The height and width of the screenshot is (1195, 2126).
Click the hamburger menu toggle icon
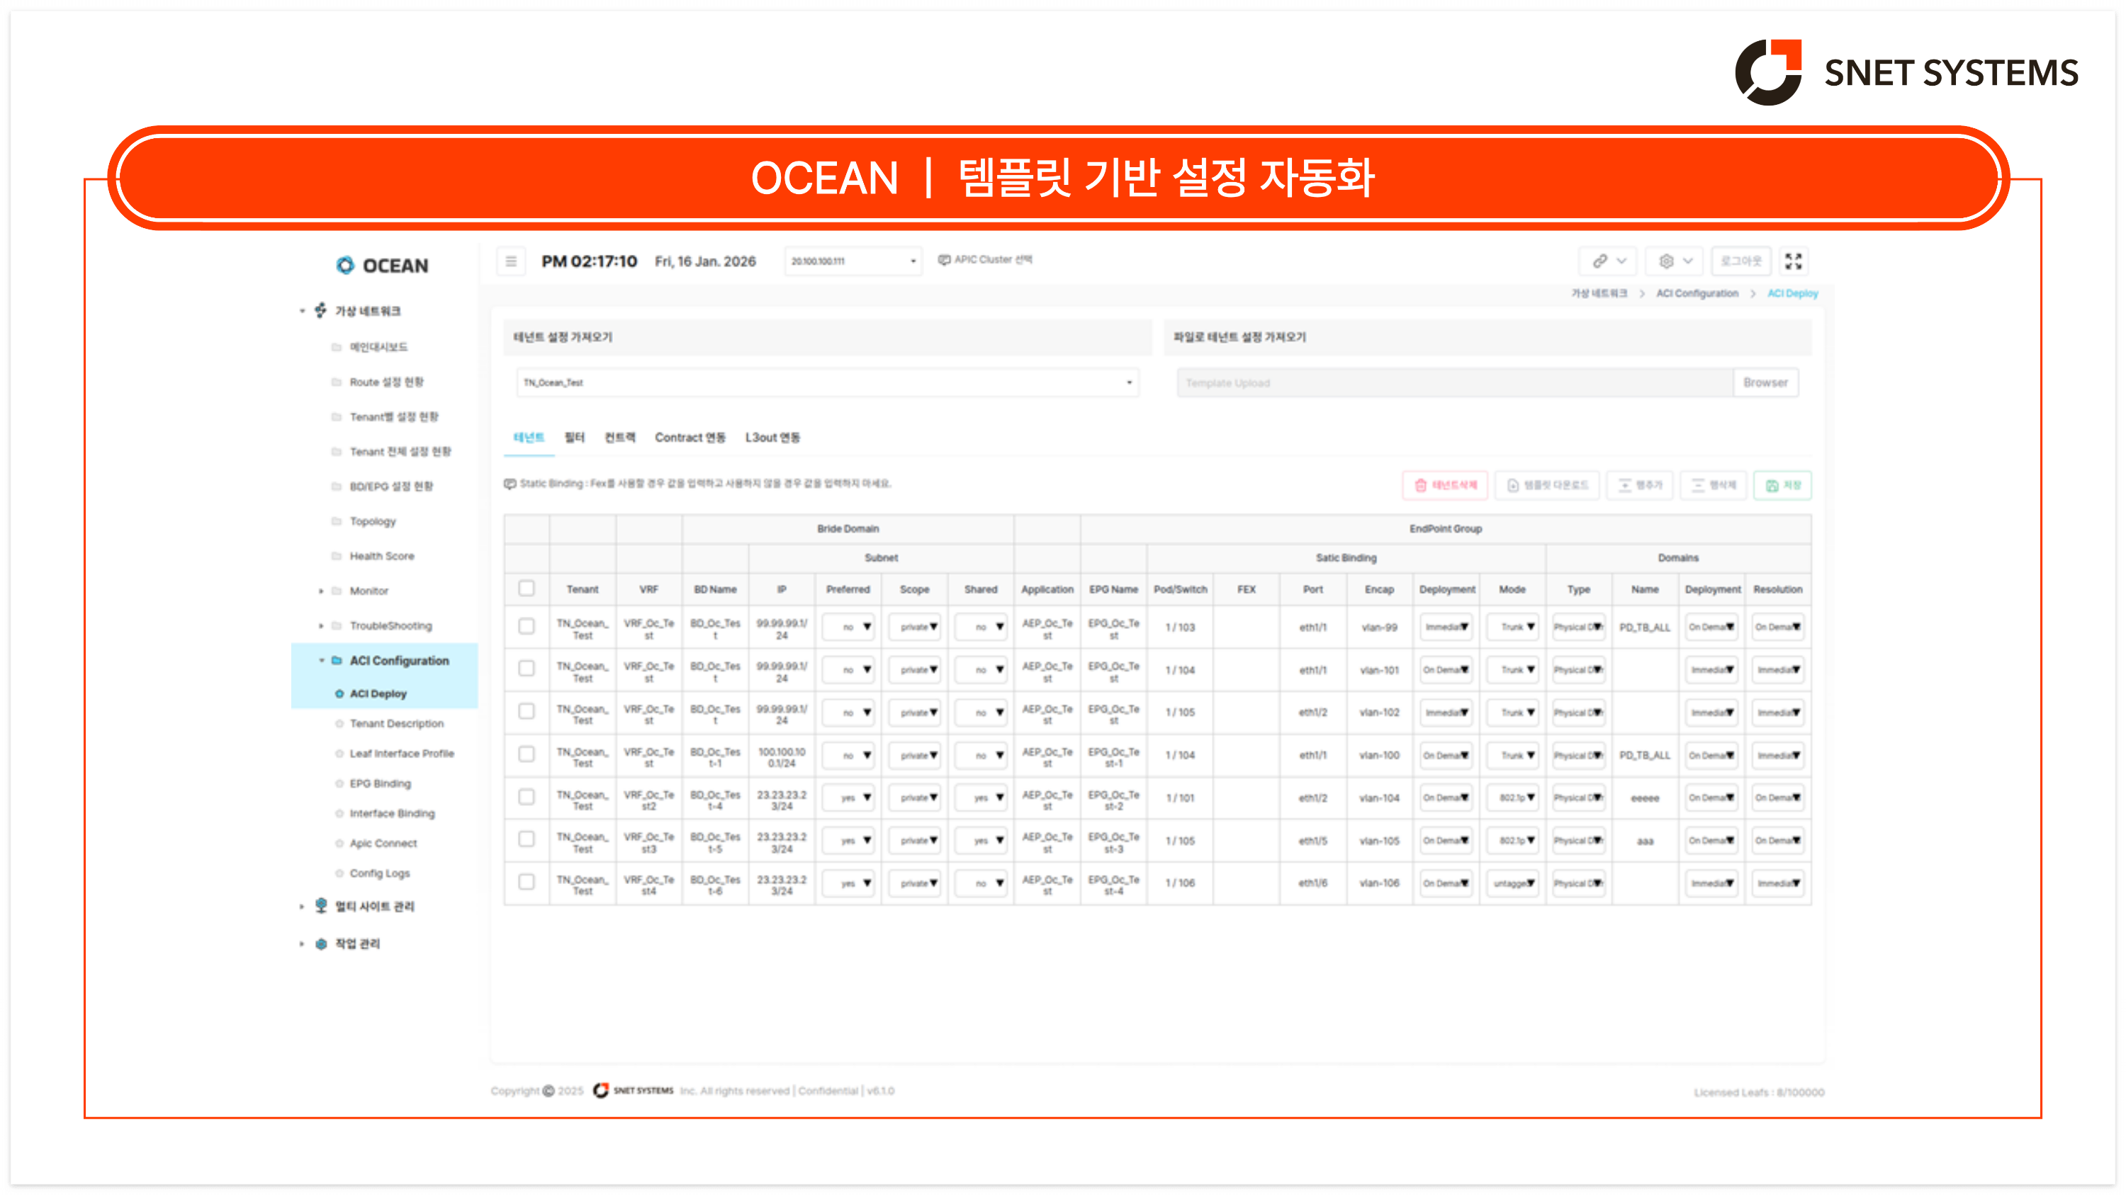tap(511, 261)
